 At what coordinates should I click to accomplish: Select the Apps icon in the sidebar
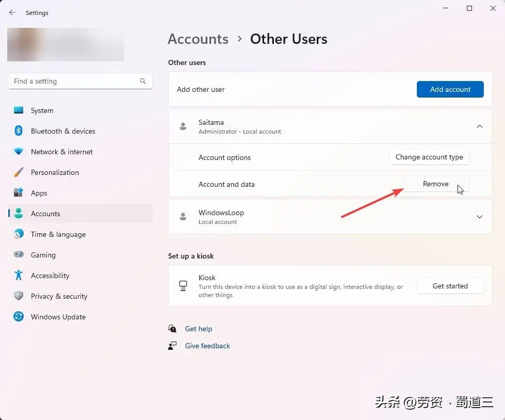(19, 193)
